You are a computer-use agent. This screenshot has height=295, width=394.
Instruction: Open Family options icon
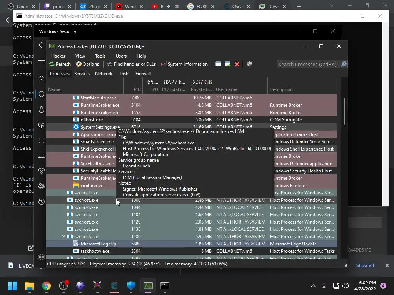(x=42, y=186)
